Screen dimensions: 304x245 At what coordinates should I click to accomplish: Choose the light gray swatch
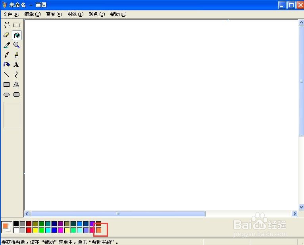pos(23,230)
